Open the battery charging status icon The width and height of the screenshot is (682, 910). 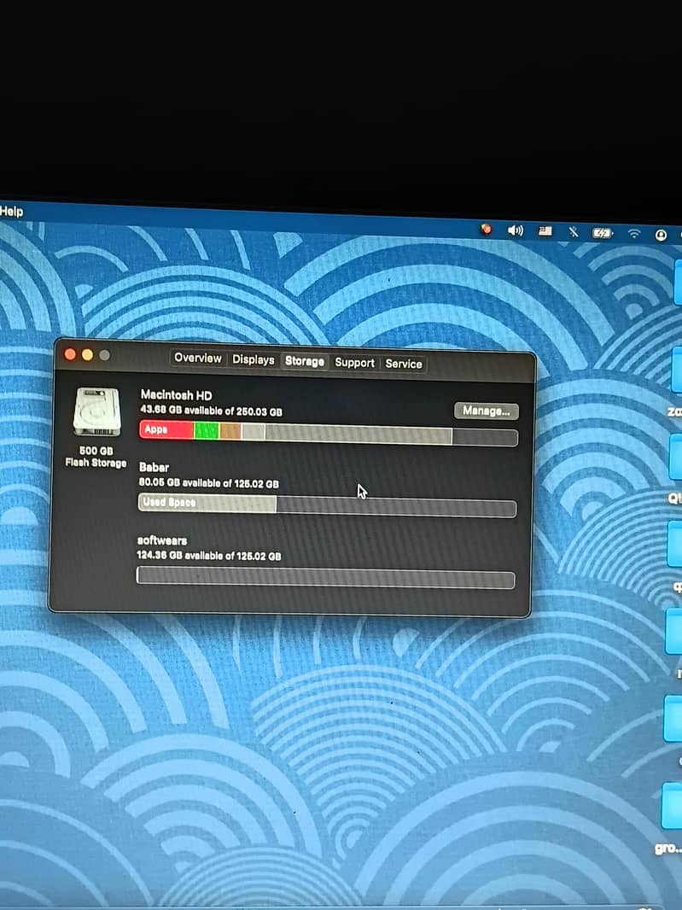click(x=603, y=233)
